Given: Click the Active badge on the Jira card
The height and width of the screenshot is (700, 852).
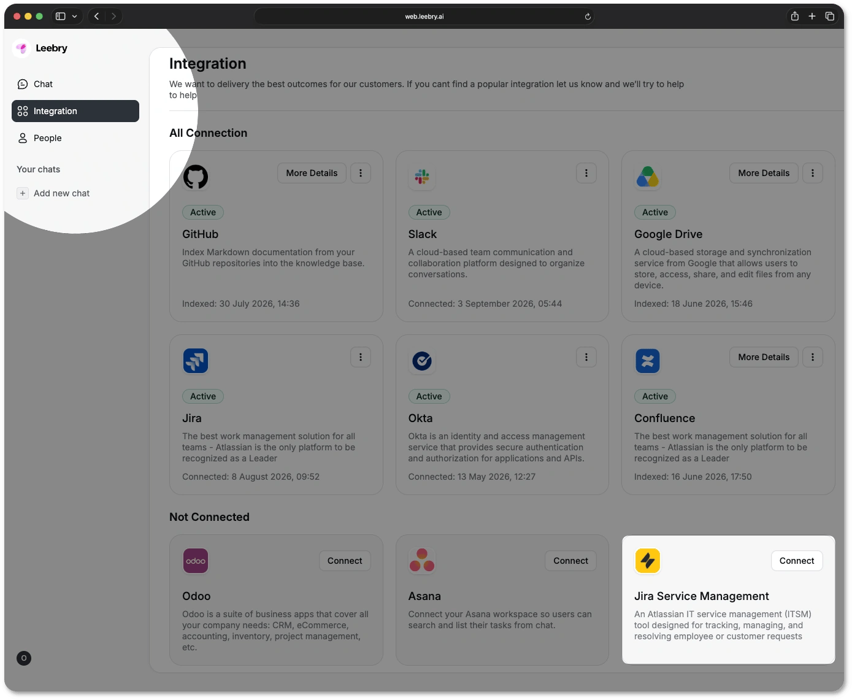Looking at the screenshot, I should 203,396.
